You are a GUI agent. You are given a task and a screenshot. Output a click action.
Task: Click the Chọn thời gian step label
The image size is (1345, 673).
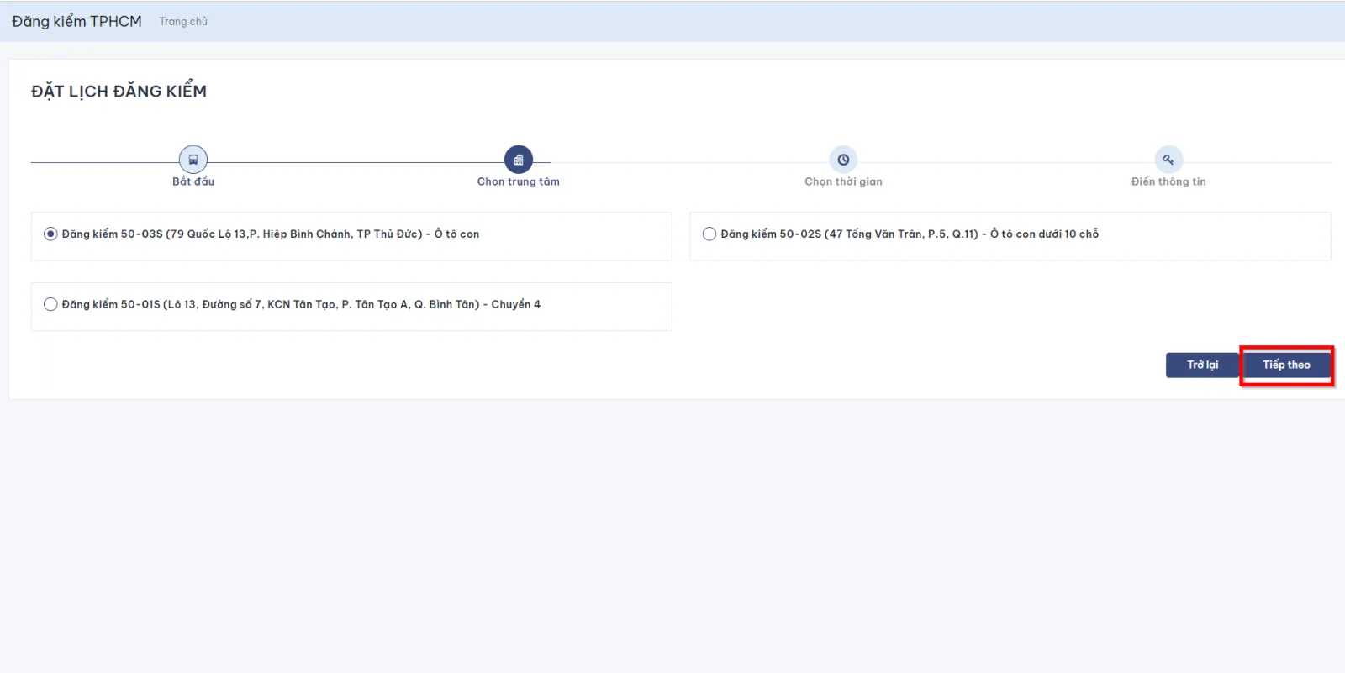pyautogui.click(x=843, y=181)
